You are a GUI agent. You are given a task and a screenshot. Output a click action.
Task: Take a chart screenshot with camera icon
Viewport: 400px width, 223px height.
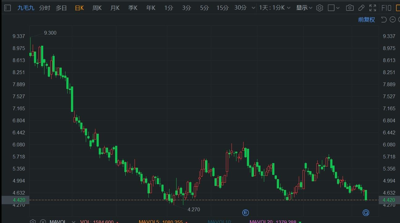350,8
